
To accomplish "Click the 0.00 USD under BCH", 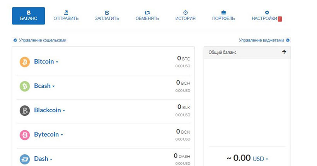I will [x=183, y=91].
